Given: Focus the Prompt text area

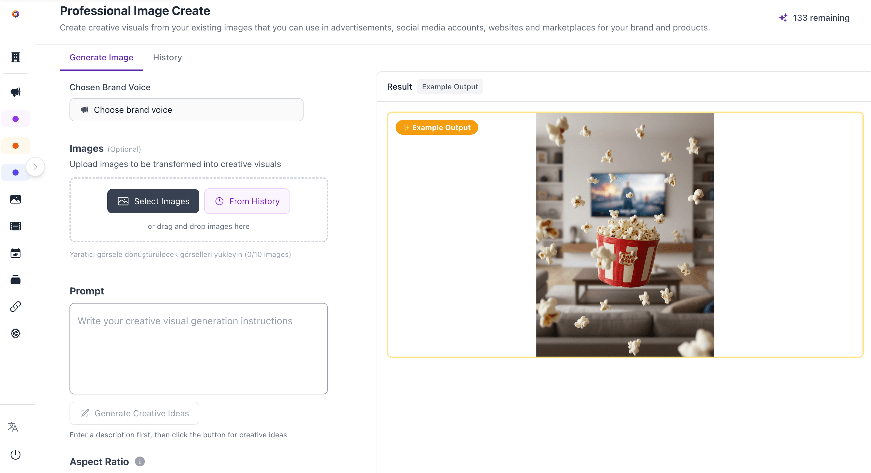Looking at the screenshot, I should point(198,348).
